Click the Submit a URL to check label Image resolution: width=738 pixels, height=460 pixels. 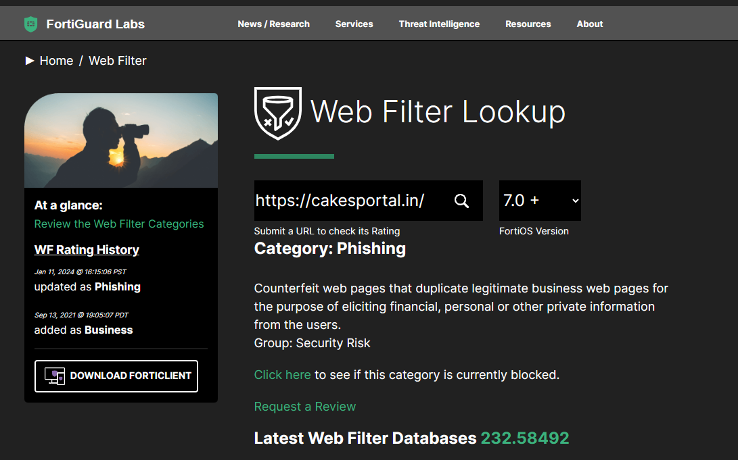pos(327,231)
